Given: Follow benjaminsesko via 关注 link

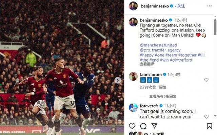Looking at the screenshot, I should (181, 6).
